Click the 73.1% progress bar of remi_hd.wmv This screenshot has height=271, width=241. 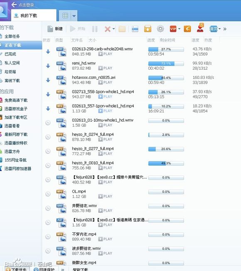point(166,63)
